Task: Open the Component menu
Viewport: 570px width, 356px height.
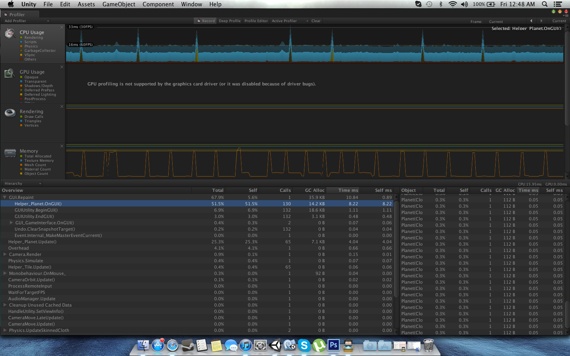Action: (x=158, y=4)
